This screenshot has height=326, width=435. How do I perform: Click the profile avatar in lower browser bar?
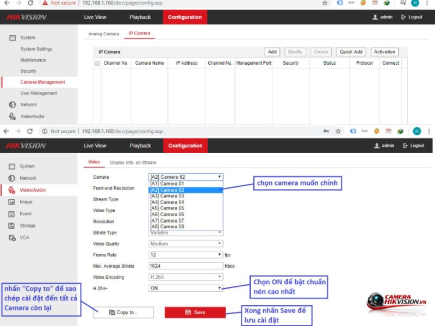pyautogui.click(x=417, y=131)
